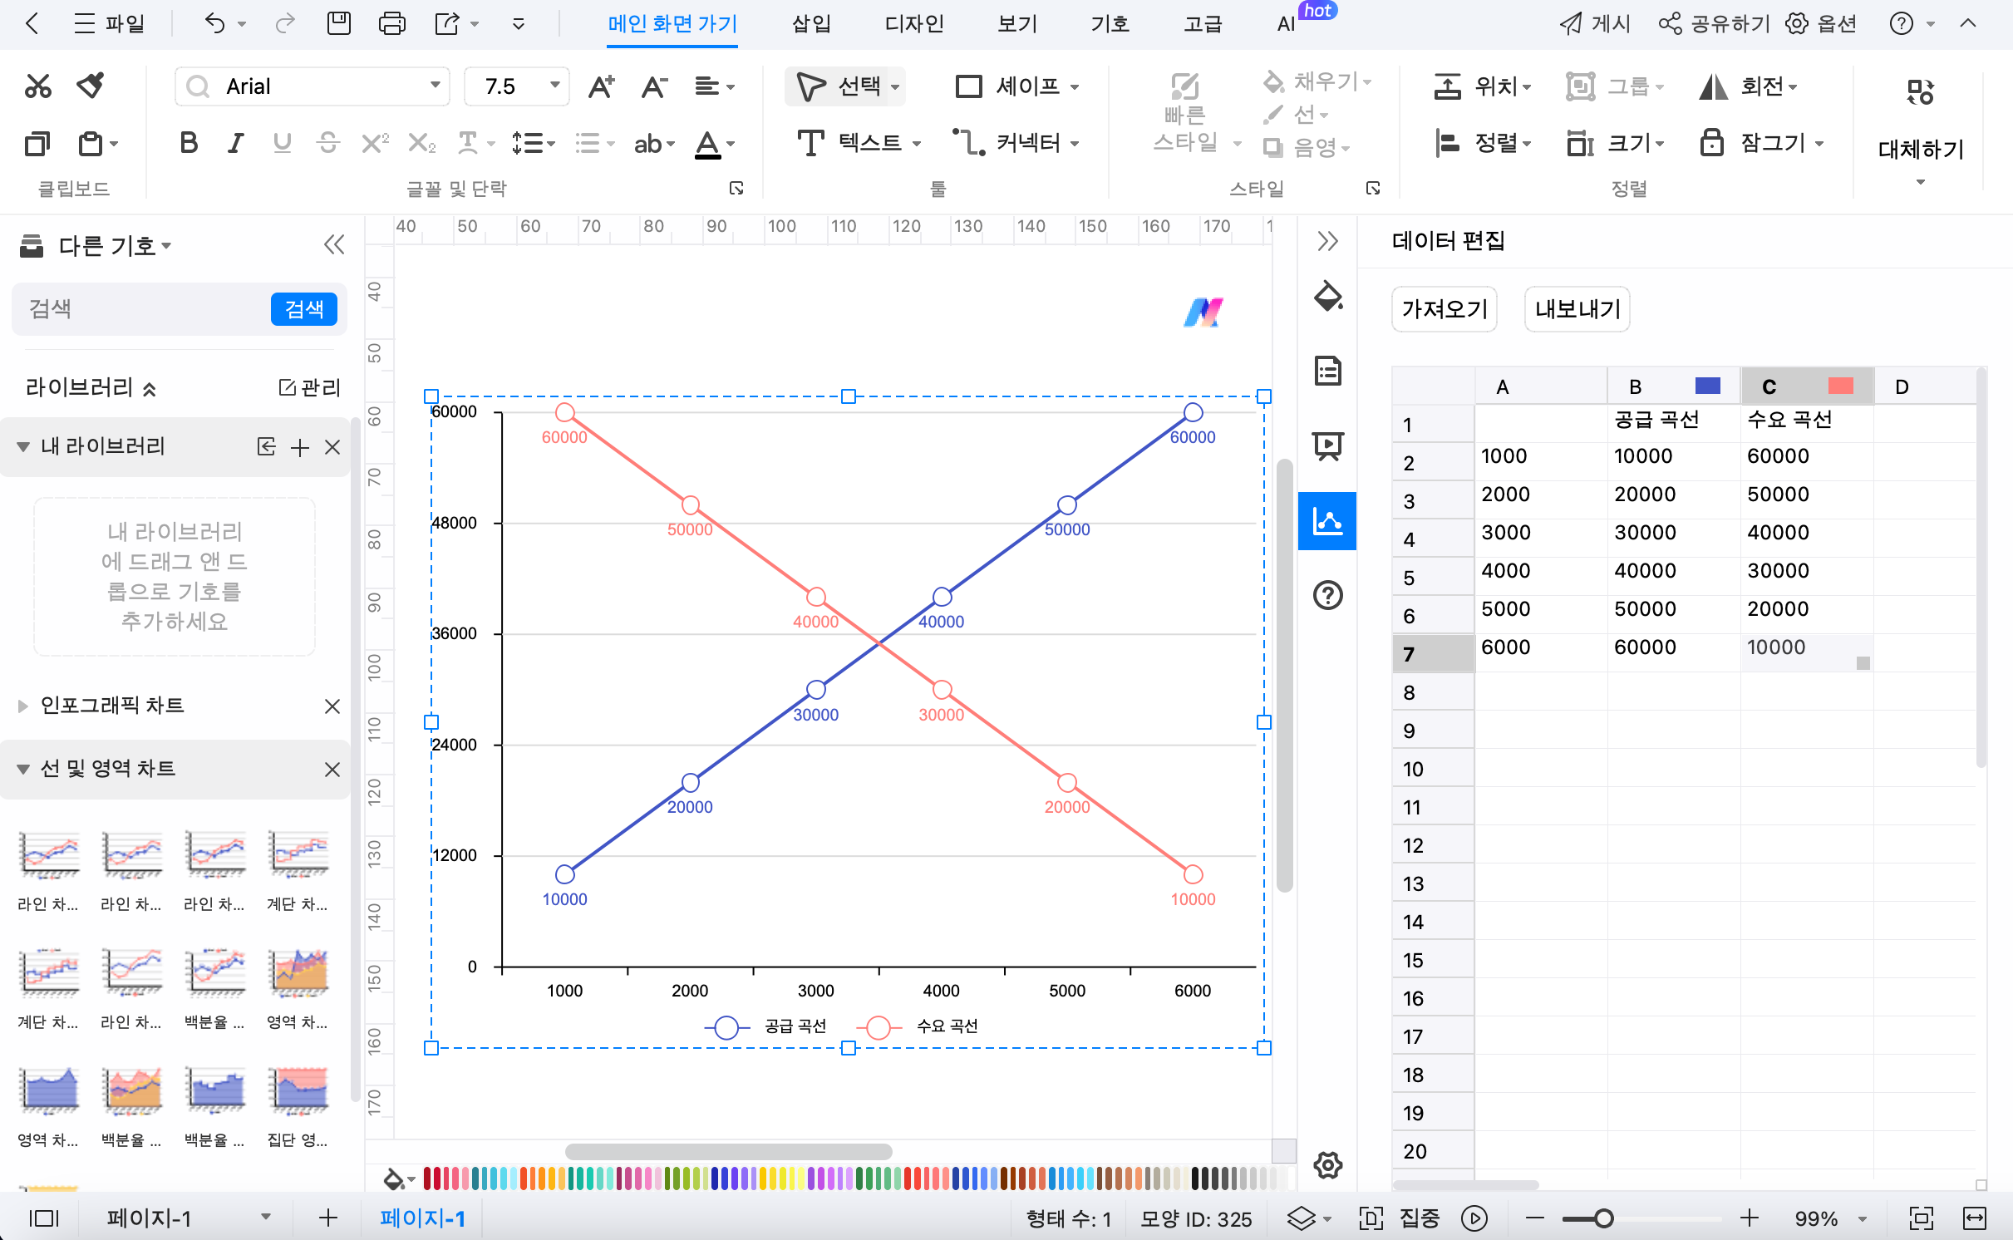2013x1240 pixels.
Task: Open the Arial font dropdown
Action: tap(435, 86)
